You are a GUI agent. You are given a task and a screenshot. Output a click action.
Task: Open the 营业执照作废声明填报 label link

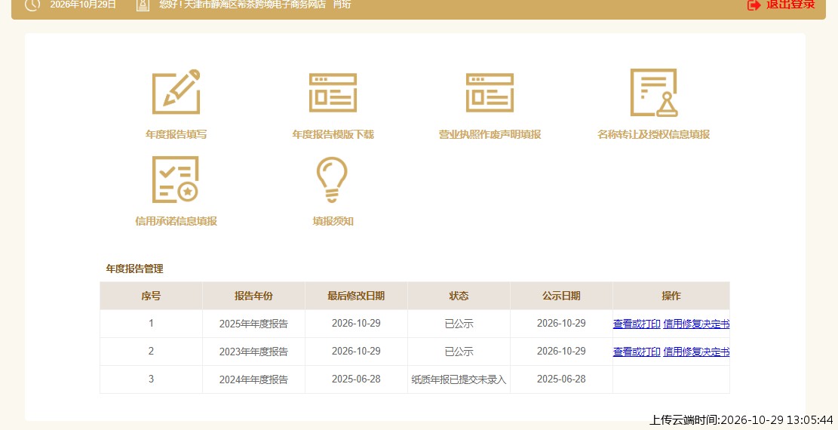click(490, 134)
